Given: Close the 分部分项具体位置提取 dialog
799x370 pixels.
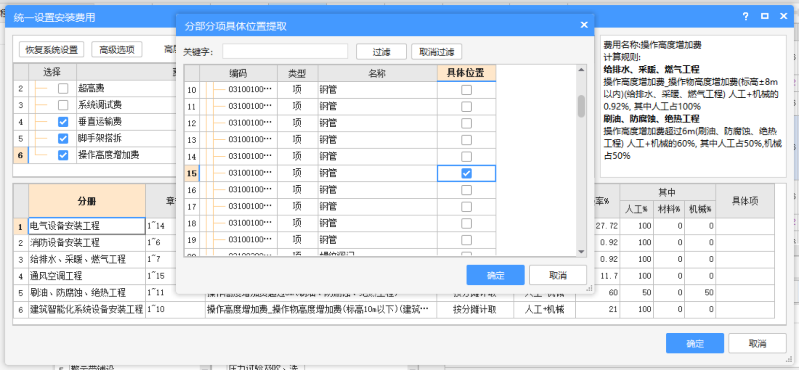Looking at the screenshot, I should 584,25.
